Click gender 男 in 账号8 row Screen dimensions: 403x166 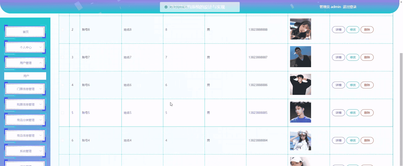[208, 30]
